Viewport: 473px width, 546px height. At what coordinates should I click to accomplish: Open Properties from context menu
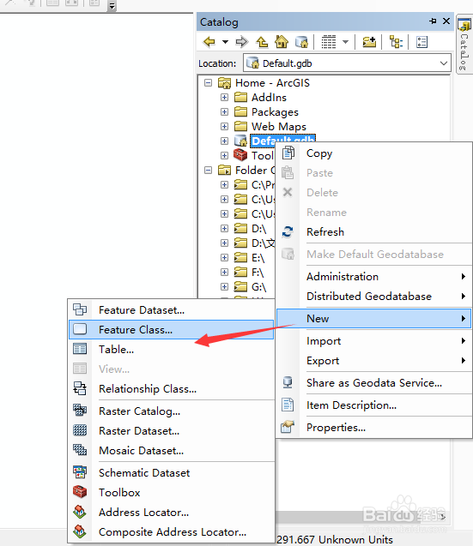point(374,428)
